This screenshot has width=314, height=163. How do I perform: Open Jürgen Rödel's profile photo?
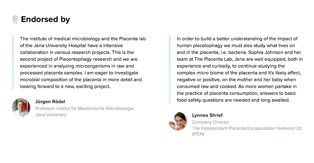pos(21,108)
